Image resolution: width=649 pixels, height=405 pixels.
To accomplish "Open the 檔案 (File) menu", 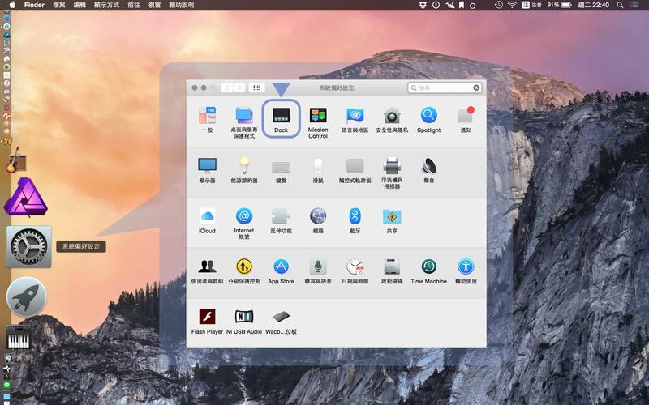I will (x=59, y=5).
